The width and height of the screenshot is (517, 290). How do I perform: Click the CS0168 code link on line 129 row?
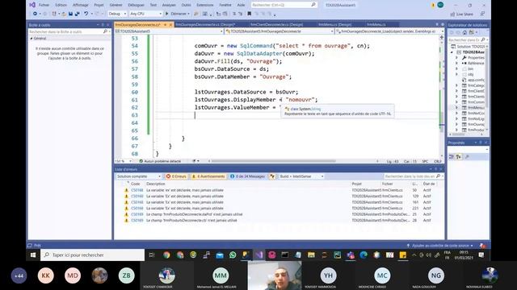pos(137,197)
